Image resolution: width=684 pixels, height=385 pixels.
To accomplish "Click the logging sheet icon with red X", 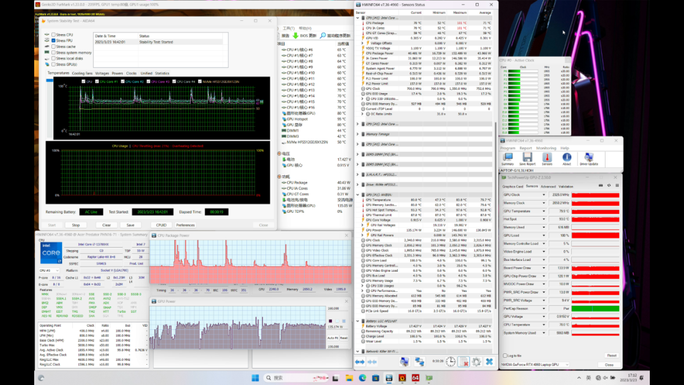I will [464, 362].
